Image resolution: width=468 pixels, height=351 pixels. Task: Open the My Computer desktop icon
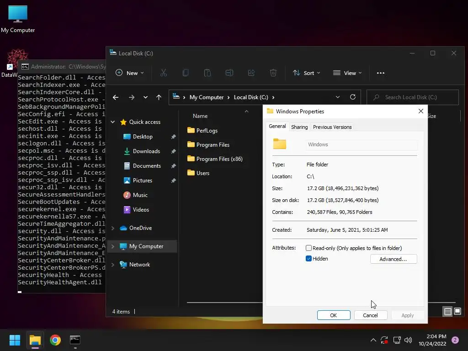18,18
